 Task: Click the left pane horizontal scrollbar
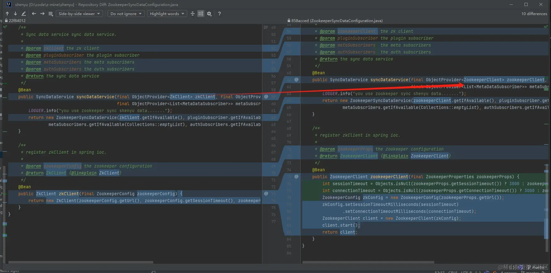point(81,262)
